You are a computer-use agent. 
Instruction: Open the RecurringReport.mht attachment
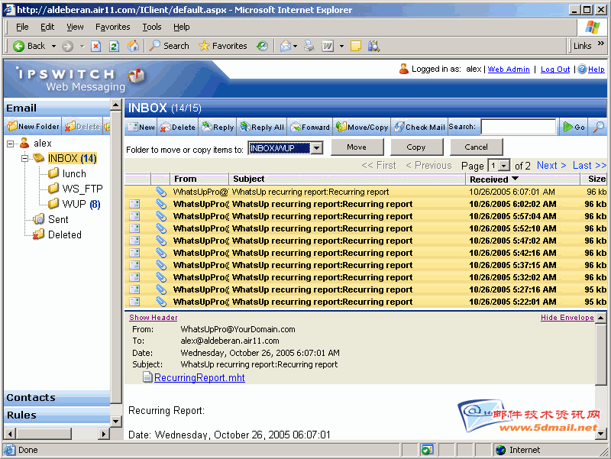point(199,377)
